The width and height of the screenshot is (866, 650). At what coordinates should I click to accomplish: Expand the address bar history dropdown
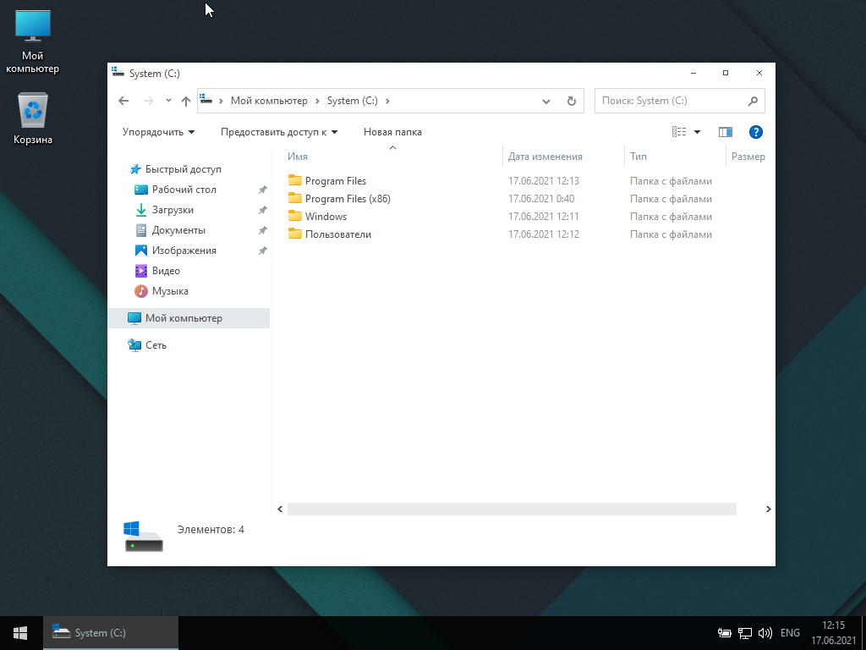[x=546, y=101]
